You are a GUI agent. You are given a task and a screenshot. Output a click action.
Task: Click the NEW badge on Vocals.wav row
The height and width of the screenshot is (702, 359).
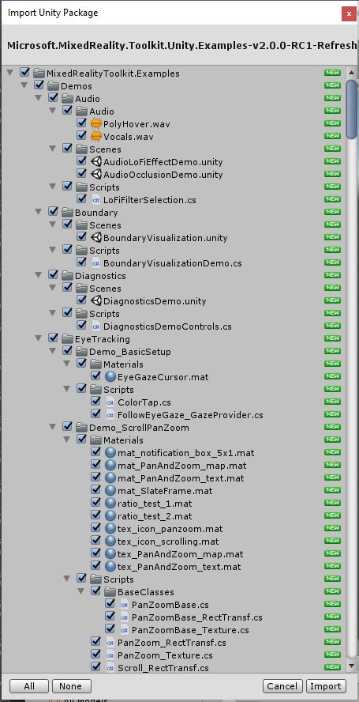point(332,136)
